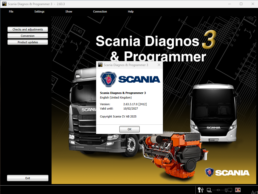Click the SDP3 application icon in the main title bar
Screen dimensions: 258x194
point(4,4)
